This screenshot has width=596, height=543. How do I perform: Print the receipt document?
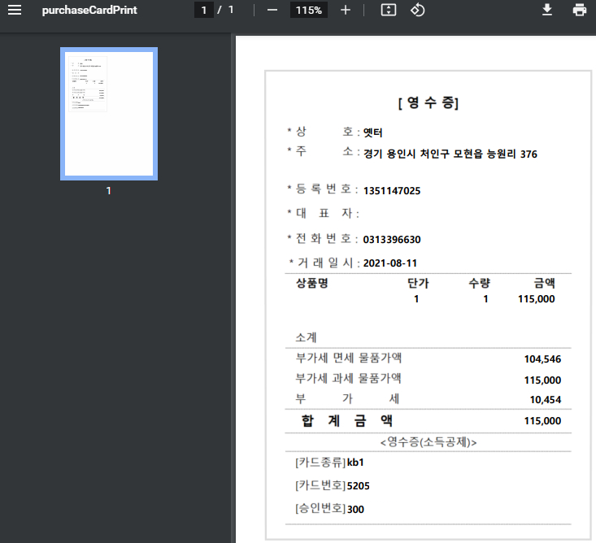[x=580, y=11]
